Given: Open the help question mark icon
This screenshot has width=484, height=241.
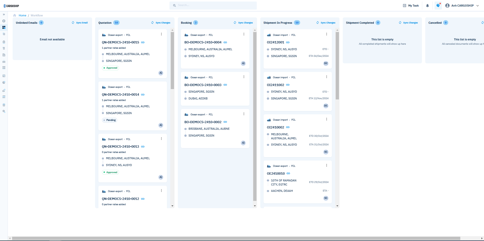Looking at the screenshot, I should pyautogui.click(x=438, y=6).
